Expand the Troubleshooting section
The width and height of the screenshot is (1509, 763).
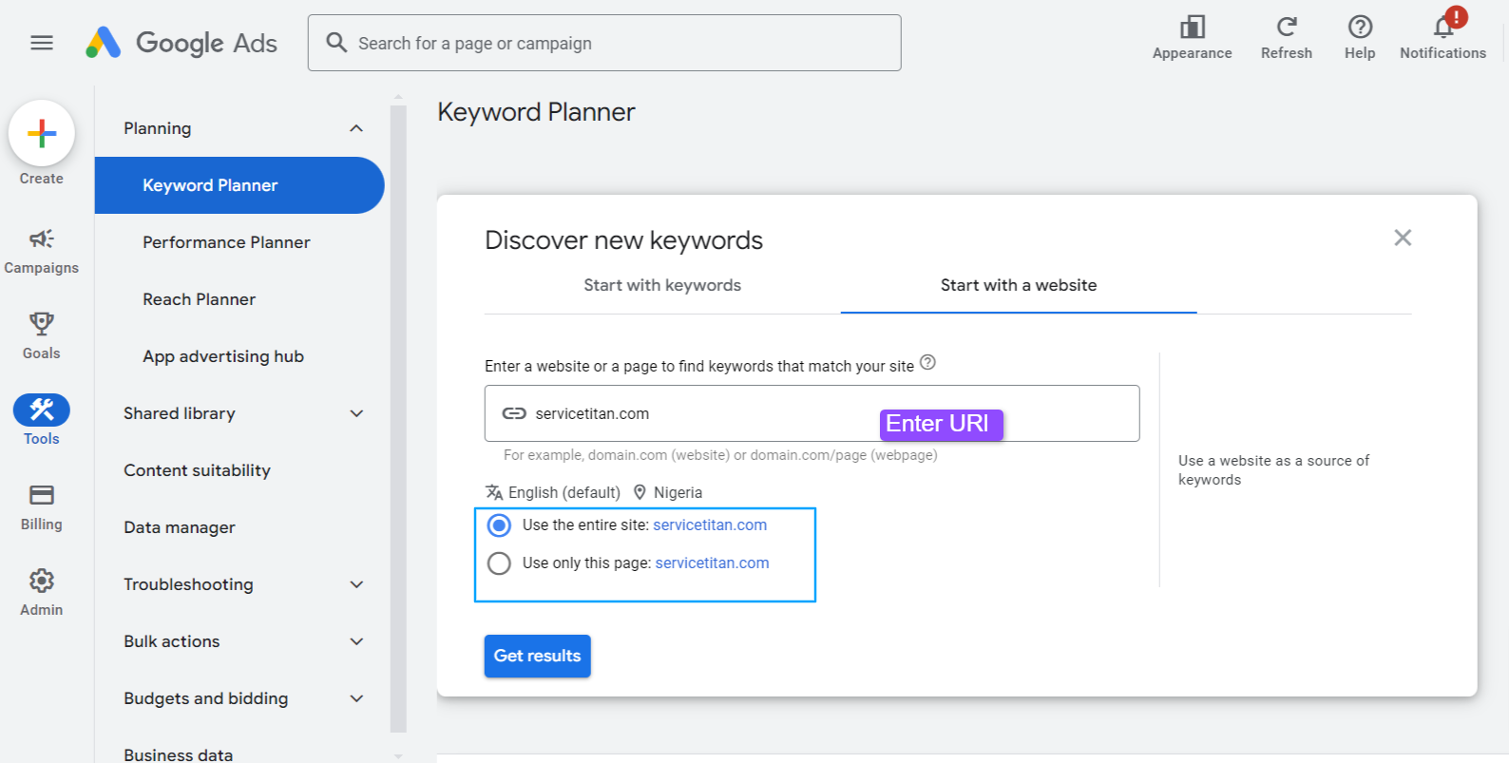[356, 584]
